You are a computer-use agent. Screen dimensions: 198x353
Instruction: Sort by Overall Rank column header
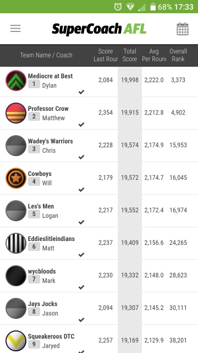click(x=178, y=55)
